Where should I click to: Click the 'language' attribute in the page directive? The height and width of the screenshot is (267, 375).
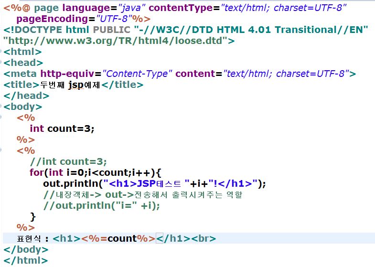tap(86, 8)
